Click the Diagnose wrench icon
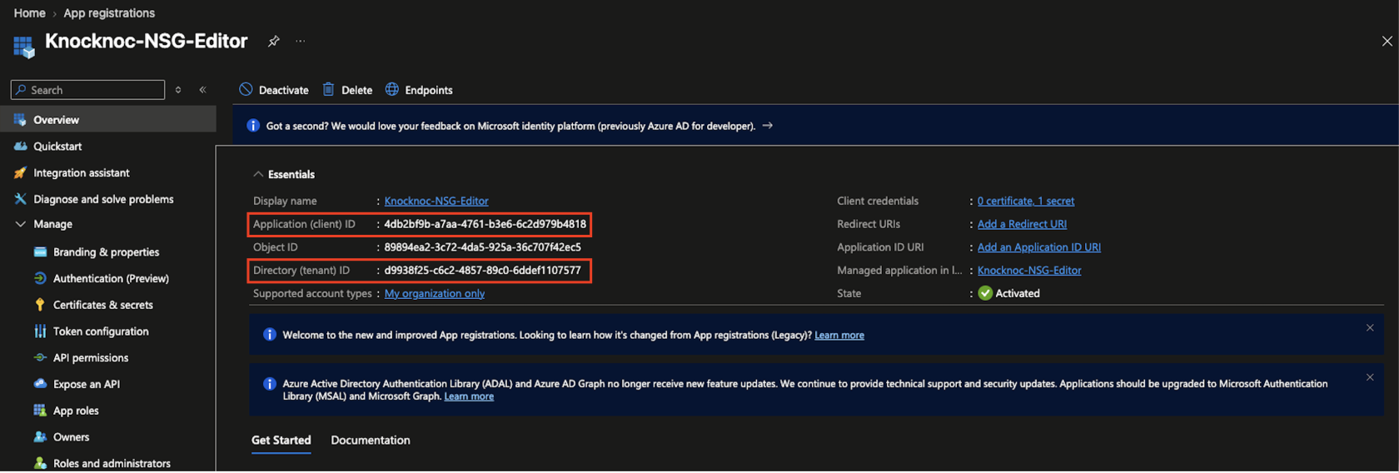Screen dimensions: 1399x473 [20, 199]
